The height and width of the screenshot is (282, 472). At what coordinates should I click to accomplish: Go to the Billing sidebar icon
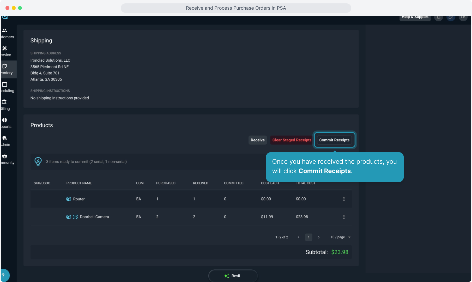pos(4,102)
